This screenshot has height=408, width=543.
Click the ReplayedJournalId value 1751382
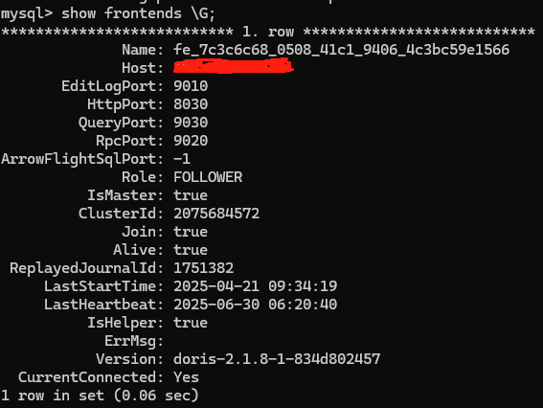[x=204, y=268]
